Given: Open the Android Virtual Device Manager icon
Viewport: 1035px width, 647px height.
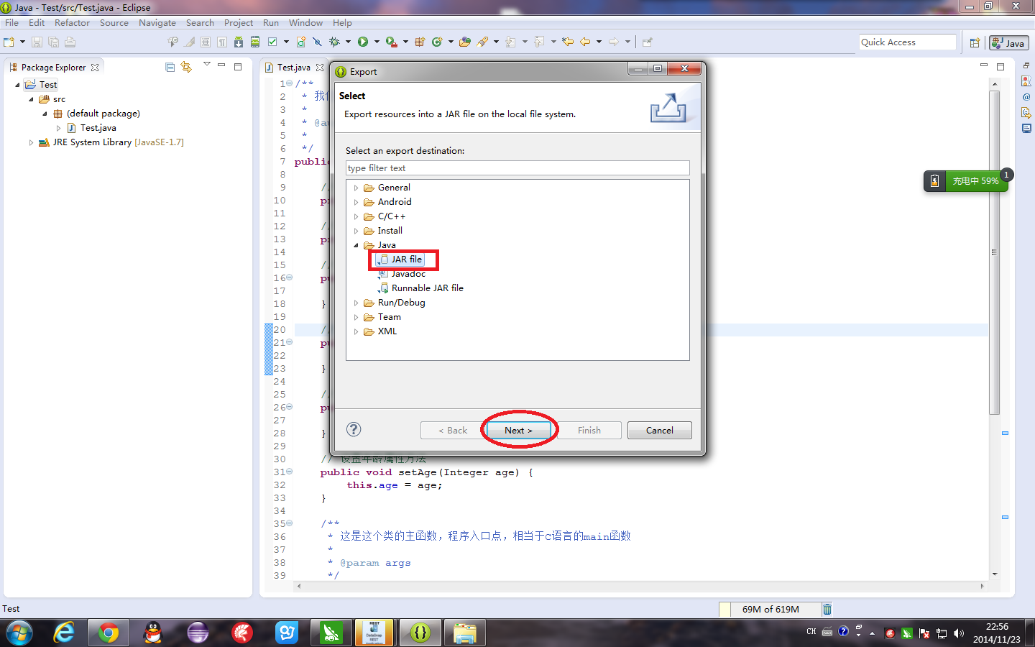Looking at the screenshot, I should click(x=255, y=42).
